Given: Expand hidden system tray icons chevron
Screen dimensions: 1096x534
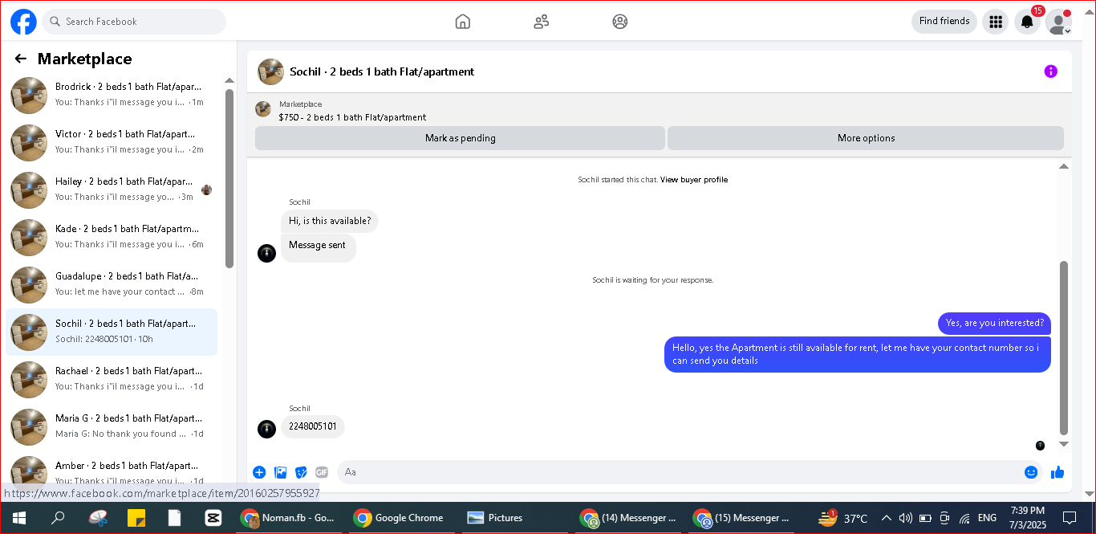Looking at the screenshot, I should click(x=887, y=518).
